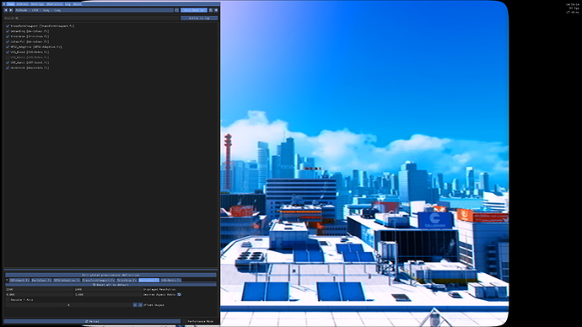
Task: Disable the NTSC_Adaptive effect
Action: (x=8, y=47)
